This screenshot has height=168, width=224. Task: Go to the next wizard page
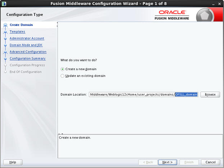tap(168, 162)
